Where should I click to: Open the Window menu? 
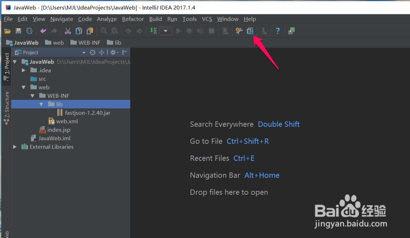click(x=228, y=19)
